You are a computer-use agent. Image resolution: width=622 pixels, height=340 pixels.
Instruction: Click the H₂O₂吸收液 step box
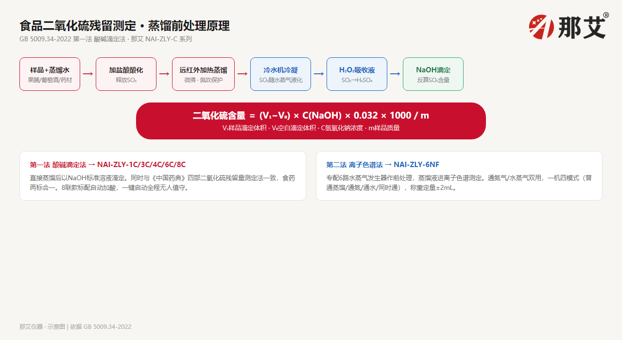click(357, 74)
